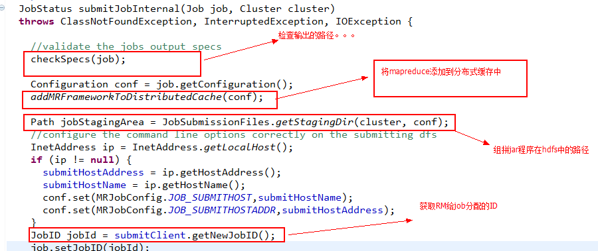Select the addMRFrameworkToDistributedCache method call
This screenshot has height=251, width=598.
pos(147,97)
